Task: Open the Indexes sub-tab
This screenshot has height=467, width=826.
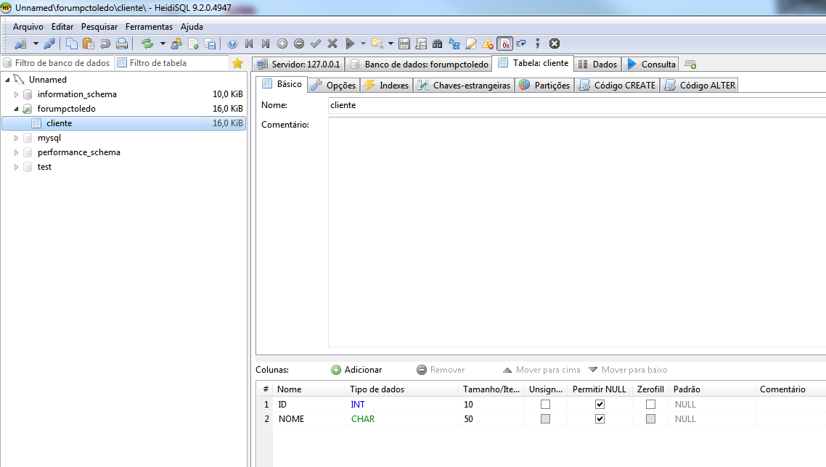Action: click(x=386, y=86)
